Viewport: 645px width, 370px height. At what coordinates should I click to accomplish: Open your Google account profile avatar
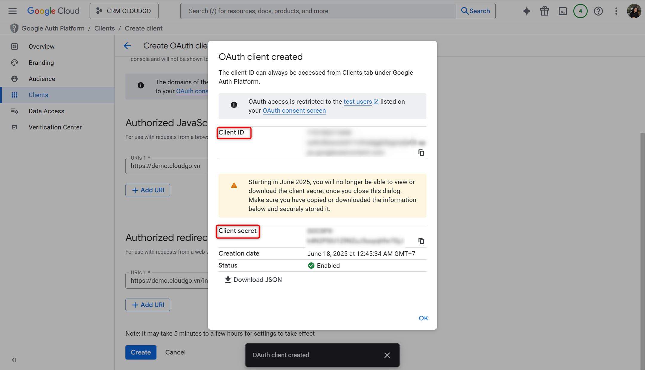point(633,11)
